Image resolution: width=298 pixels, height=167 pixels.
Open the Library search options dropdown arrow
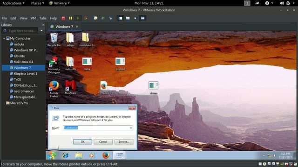[x=41, y=31]
